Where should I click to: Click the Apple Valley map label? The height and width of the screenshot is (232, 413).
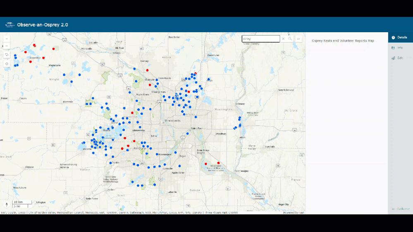pyautogui.click(x=178, y=173)
